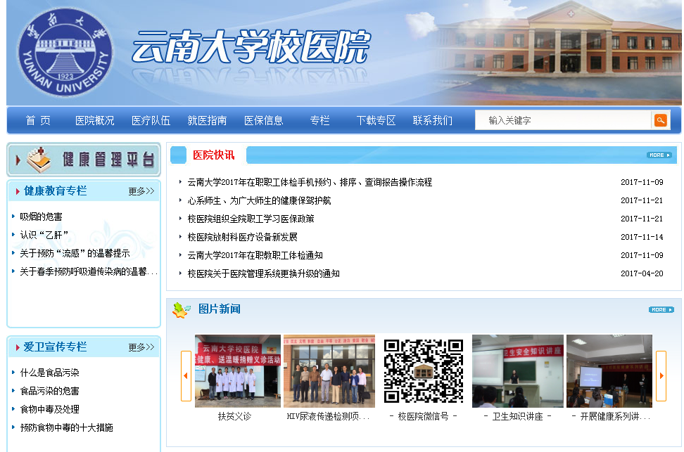The width and height of the screenshot is (684, 452).
Task: Open the 专栏 menu item
Action: (319, 120)
